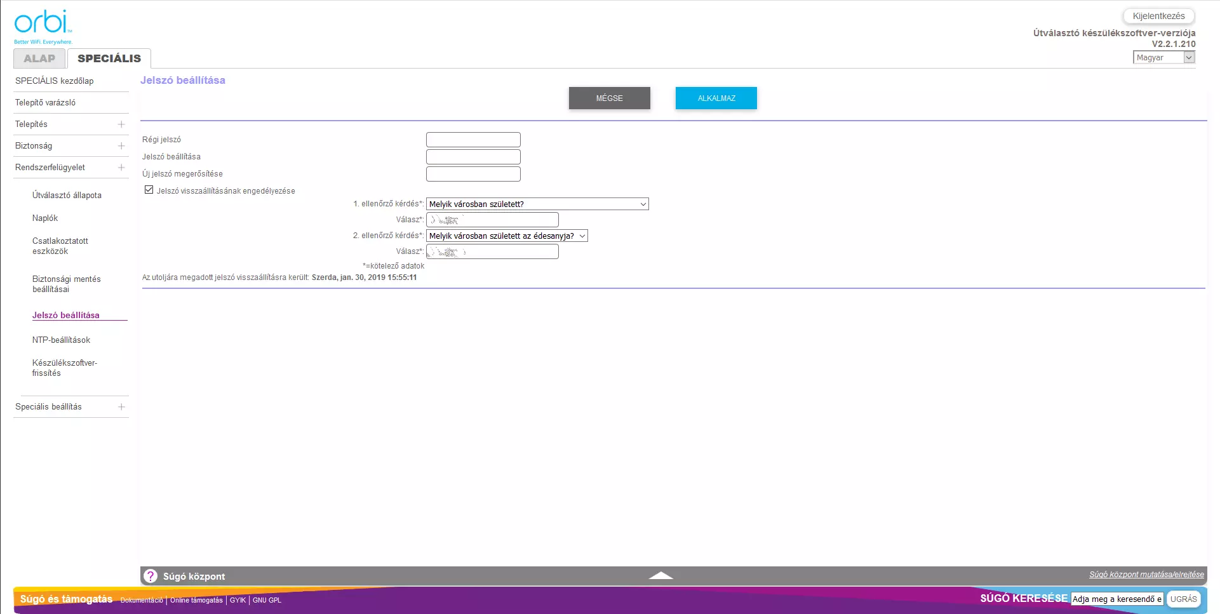The height and width of the screenshot is (614, 1220).
Task: Open the Online támogatás link
Action: click(x=196, y=601)
